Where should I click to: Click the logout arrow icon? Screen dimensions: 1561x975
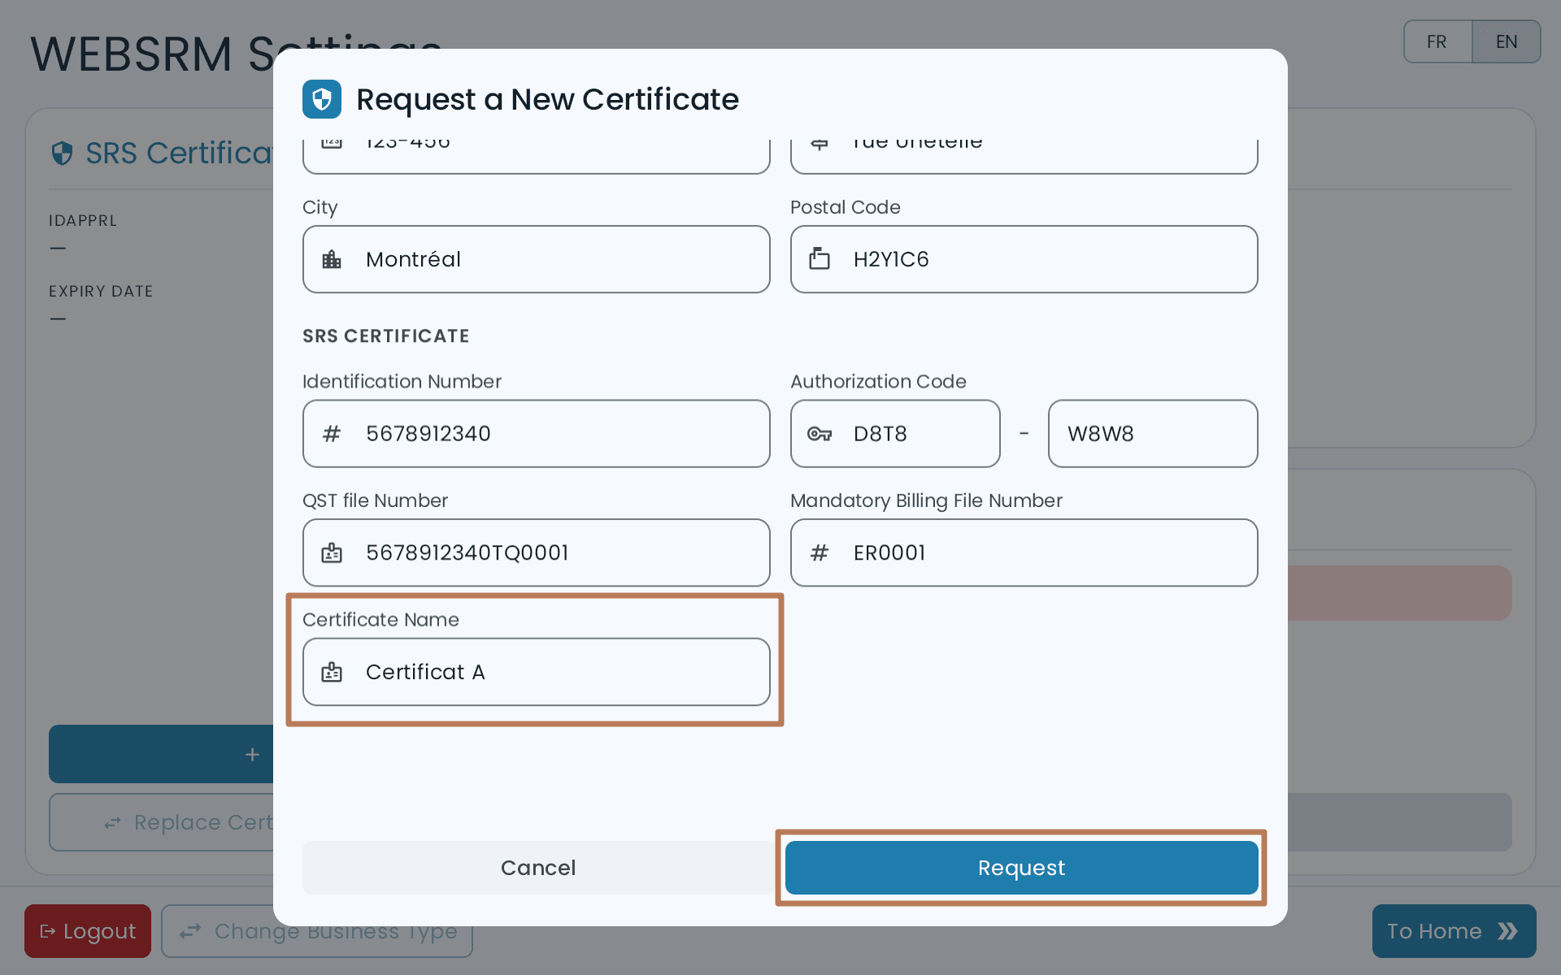[x=48, y=931]
